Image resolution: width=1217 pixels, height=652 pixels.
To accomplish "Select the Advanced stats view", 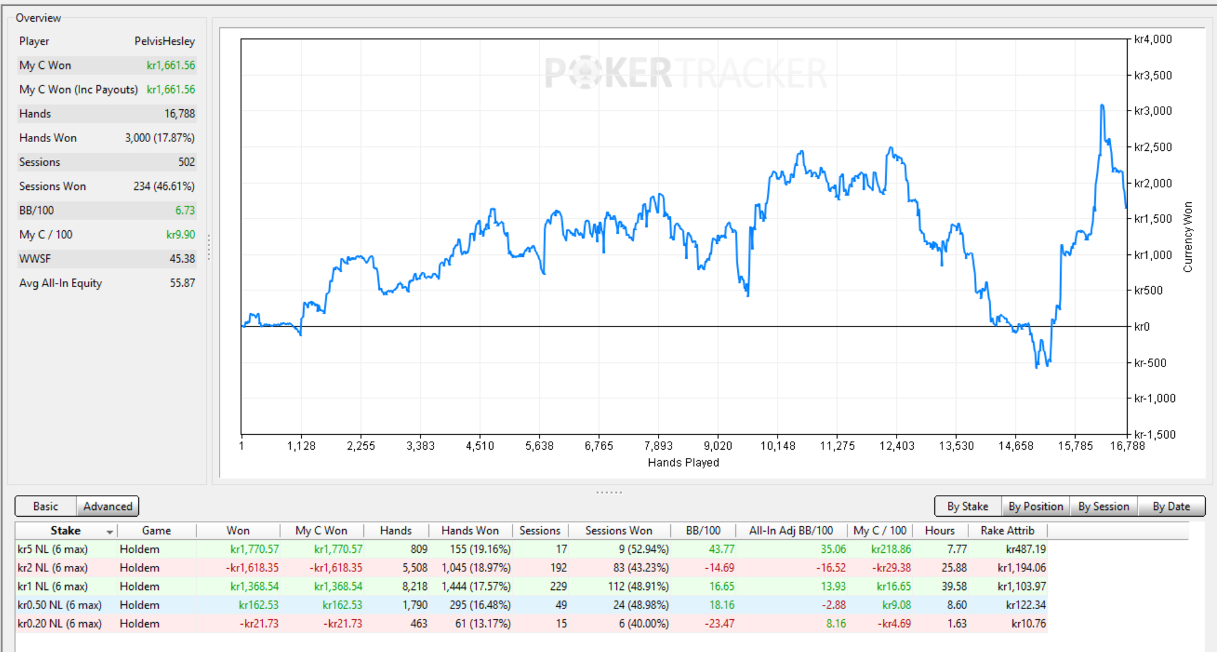I will click(108, 506).
